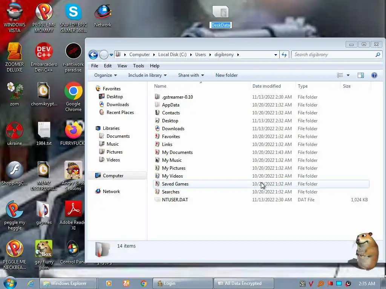The image size is (386, 289).
Task: Click the Internet Explorer taskbar icon
Action: 31,283
